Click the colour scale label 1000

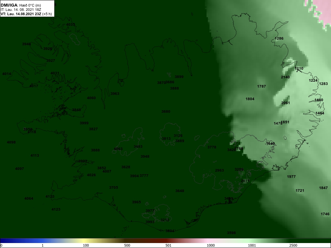(211, 245)
